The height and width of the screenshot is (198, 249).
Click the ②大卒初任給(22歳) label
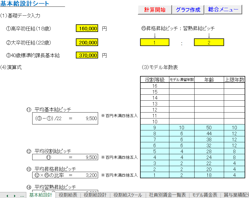click(28, 42)
